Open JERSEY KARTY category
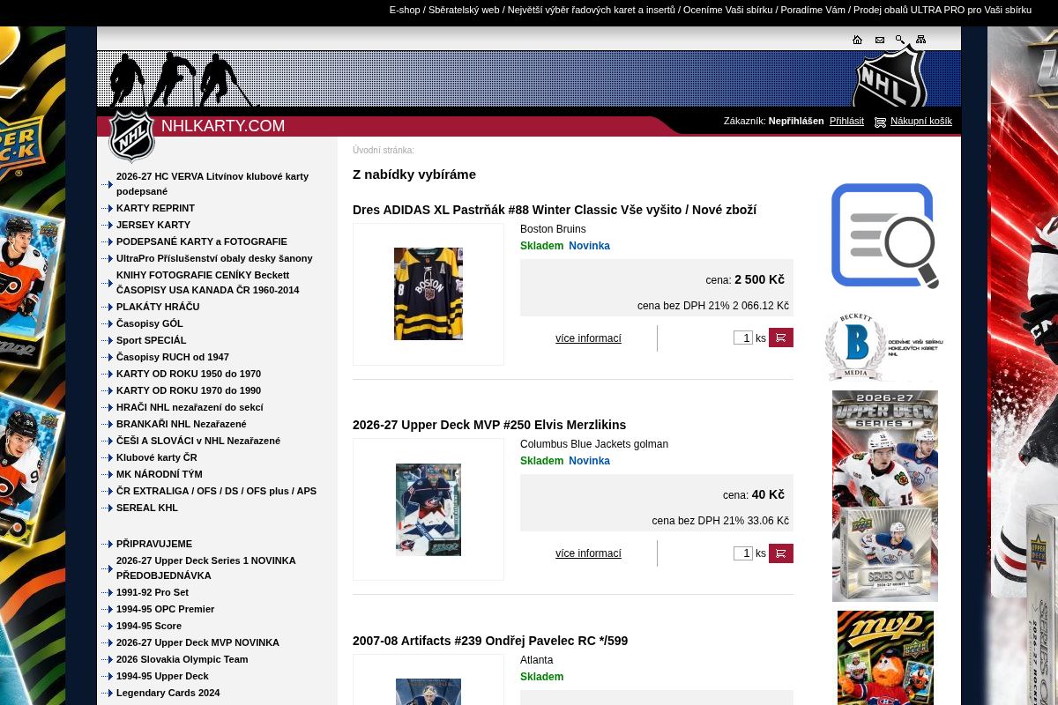The height and width of the screenshot is (705, 1058). (x=153, y=225)
